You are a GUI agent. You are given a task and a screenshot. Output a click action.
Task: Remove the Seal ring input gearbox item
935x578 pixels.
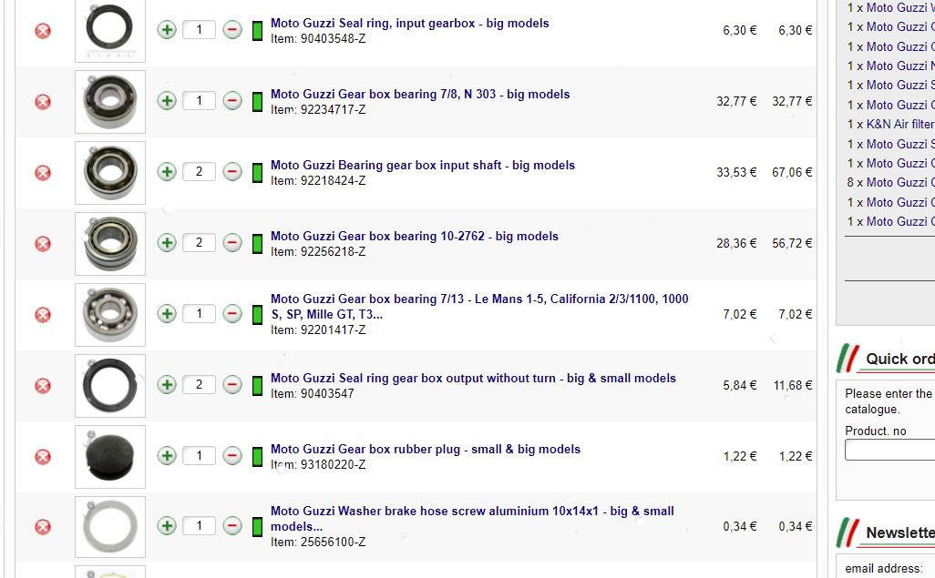point(43,30)
